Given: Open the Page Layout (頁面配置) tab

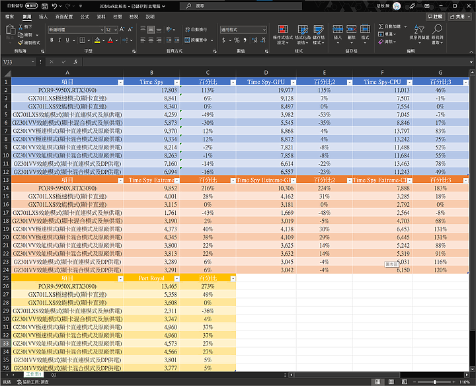Looking at the screenshot, I should coord(64,17).
